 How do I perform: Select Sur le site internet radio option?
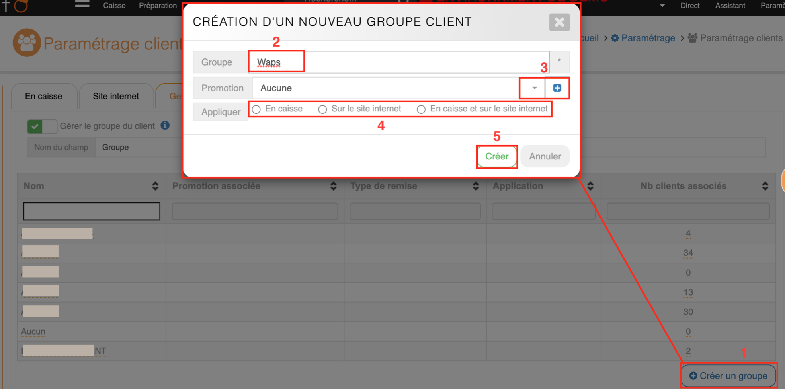coord(322,109)
